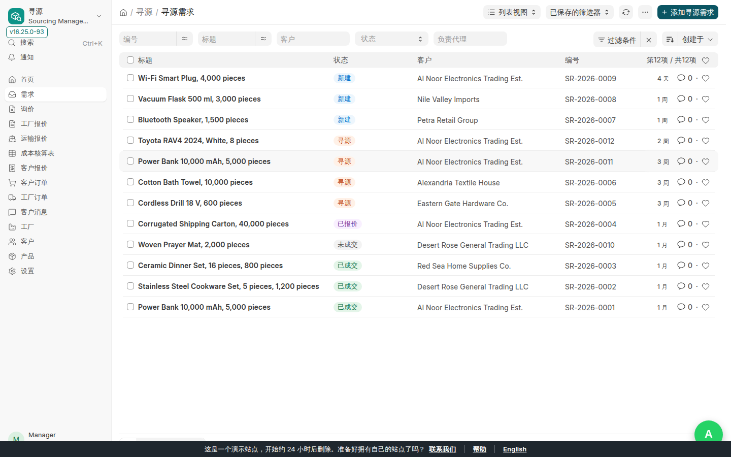
Task: Open the 通知 notifications bell item
Action: tap(55, 57)
